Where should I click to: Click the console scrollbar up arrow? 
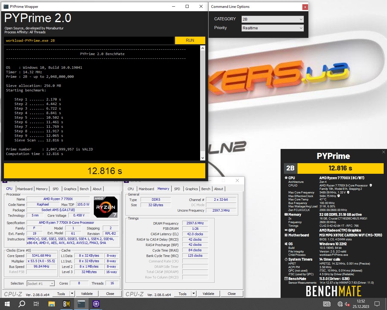tap(203, 48)
